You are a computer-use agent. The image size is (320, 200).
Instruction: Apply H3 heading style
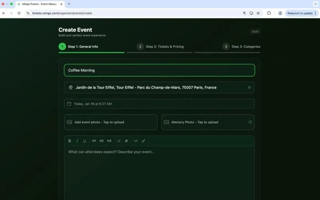[x=109, y=141]
